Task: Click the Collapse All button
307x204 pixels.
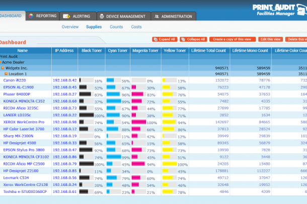Action: 193,39
